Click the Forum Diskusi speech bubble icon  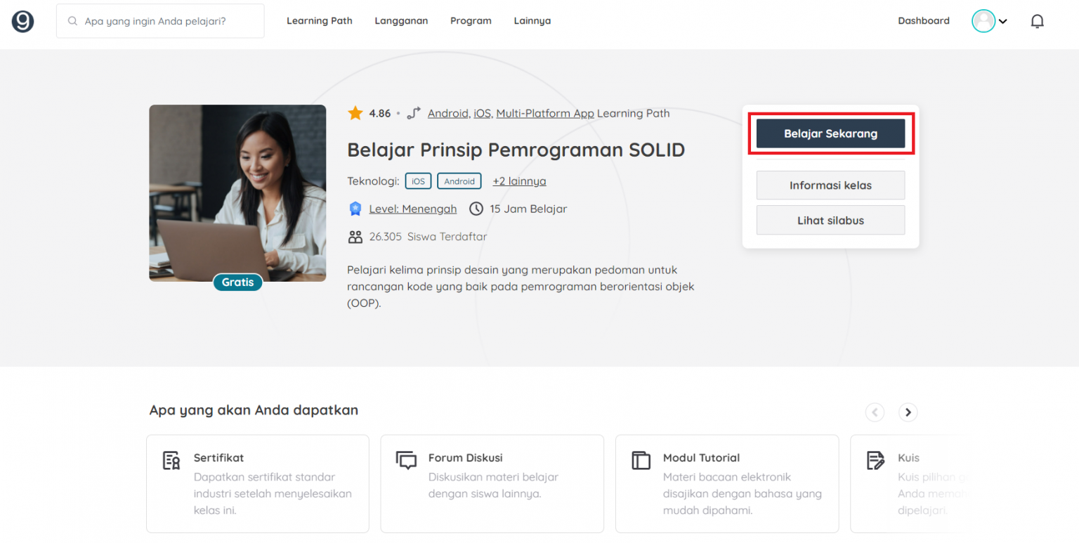click(405, 460)
